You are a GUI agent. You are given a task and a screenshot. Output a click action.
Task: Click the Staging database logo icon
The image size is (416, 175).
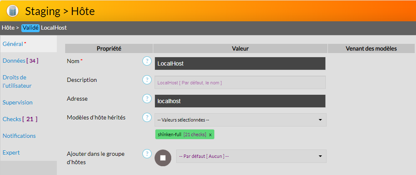[13, 11]
